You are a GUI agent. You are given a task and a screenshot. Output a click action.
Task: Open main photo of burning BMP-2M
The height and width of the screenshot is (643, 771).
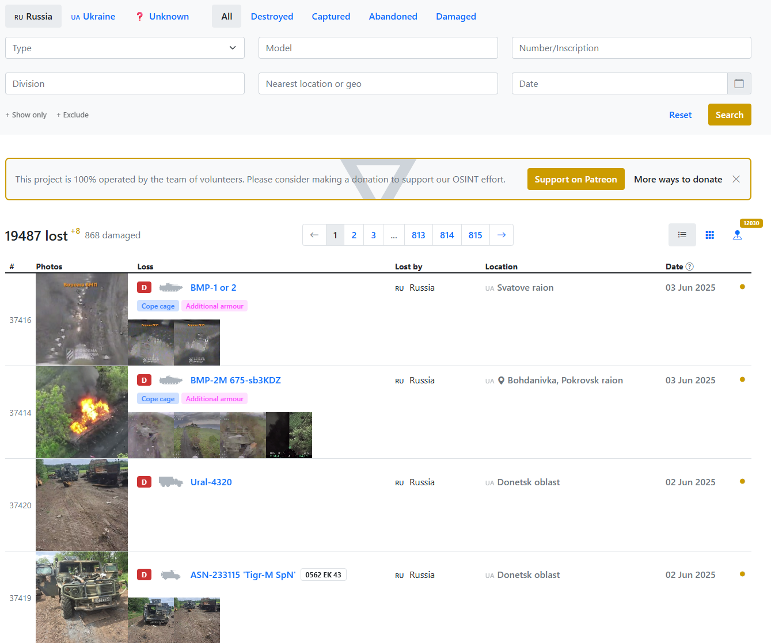coord(82,412)
